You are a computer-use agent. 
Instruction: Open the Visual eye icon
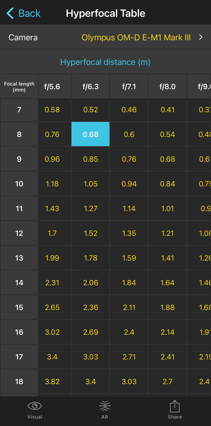35,406
